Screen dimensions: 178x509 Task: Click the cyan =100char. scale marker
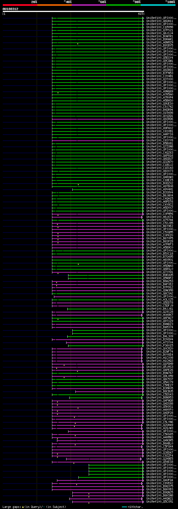(124, 507)
